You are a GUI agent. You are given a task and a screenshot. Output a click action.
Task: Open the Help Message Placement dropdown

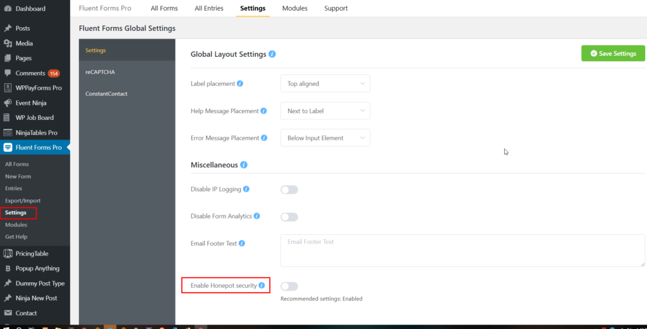tap(325, 111)
